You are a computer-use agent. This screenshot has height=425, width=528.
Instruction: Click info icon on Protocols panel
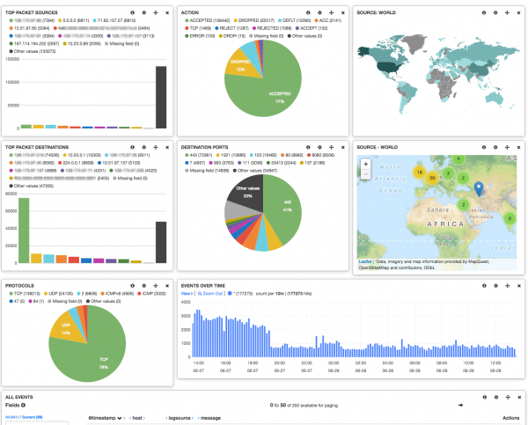click(132, 286)
